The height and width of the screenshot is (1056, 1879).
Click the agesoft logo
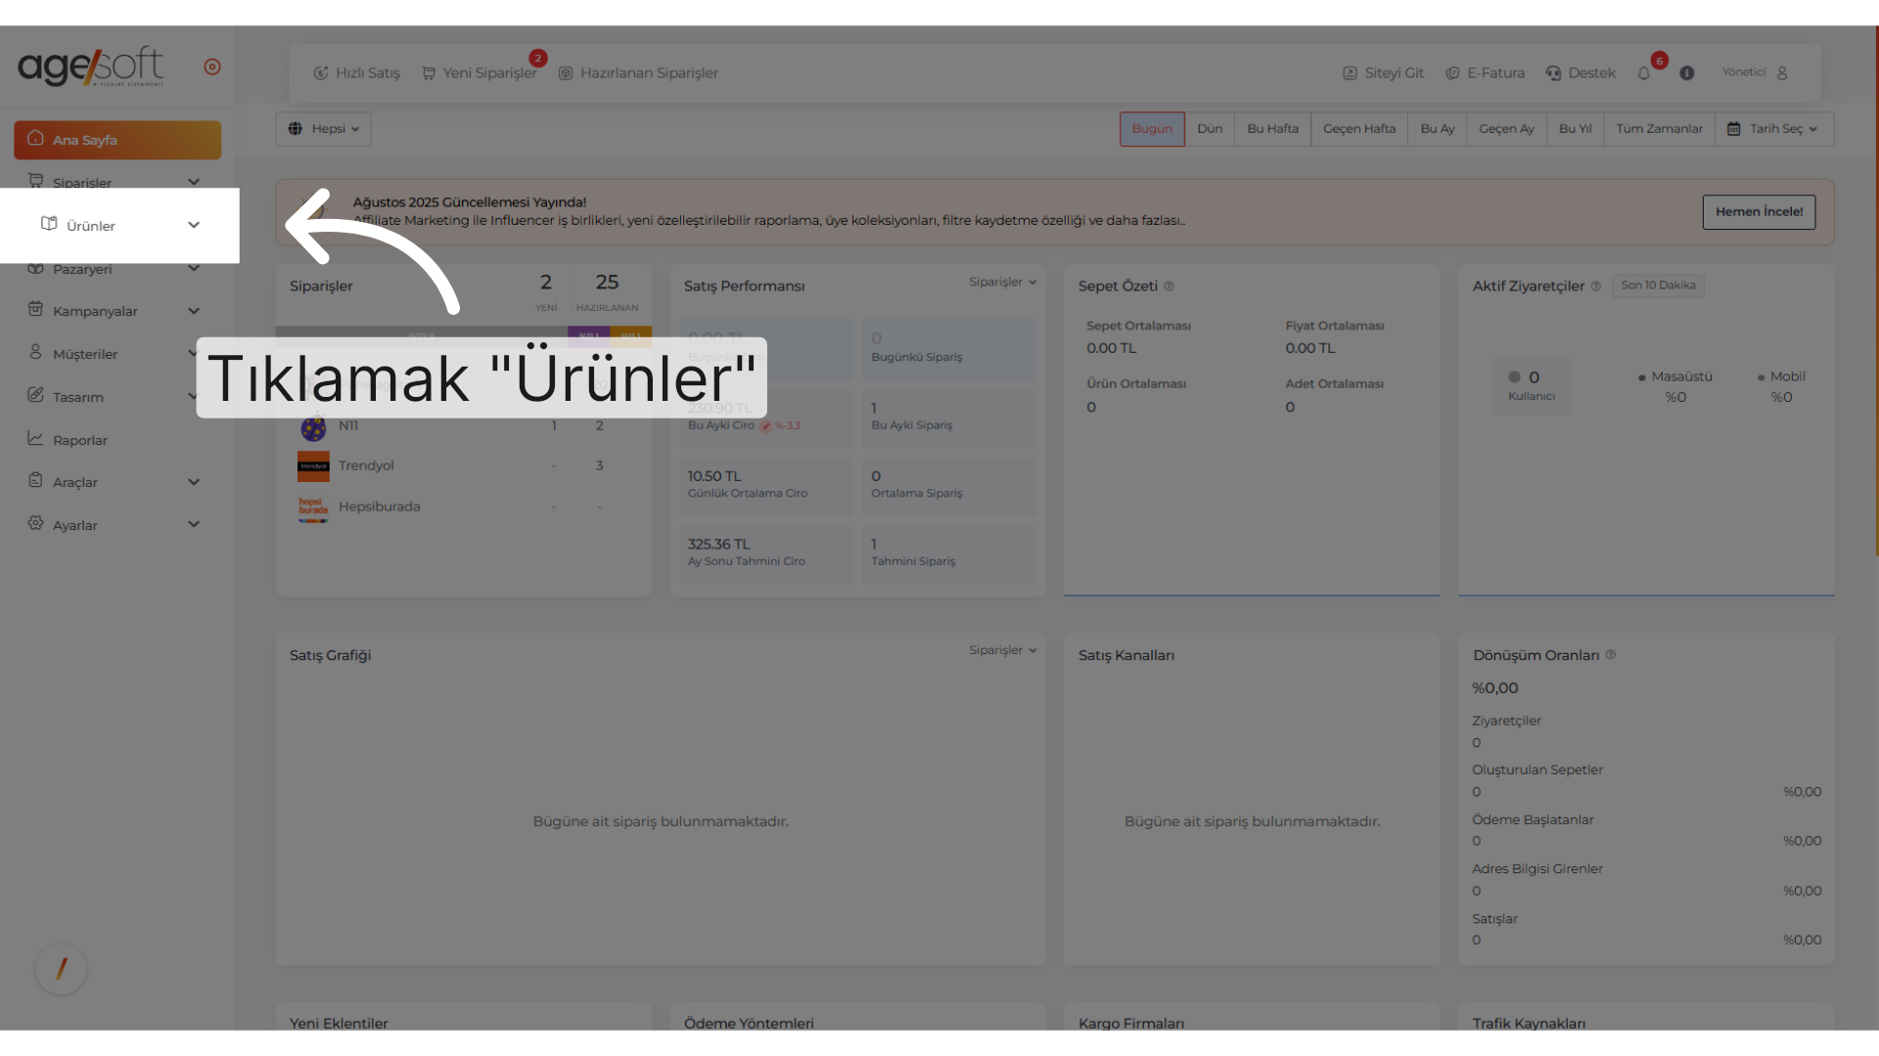(91, 66)
